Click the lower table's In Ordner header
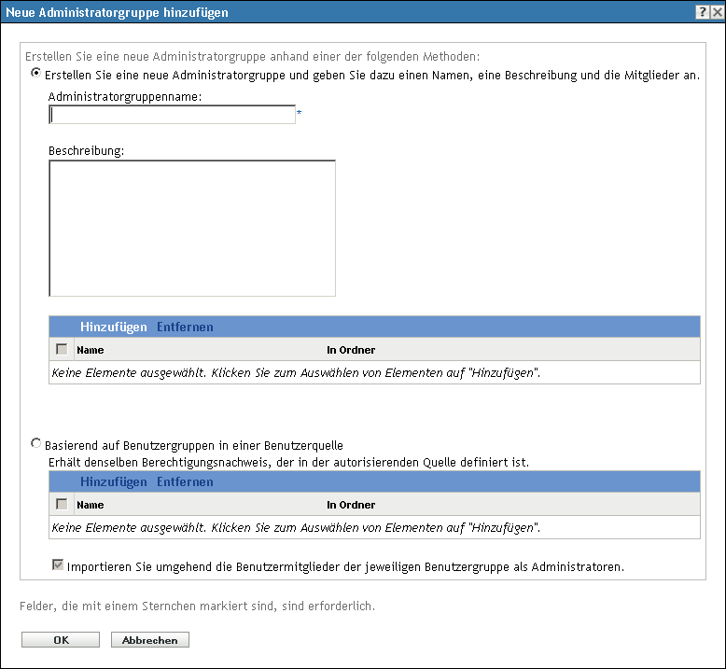Viewport: 726px width, 669px height. coord(351,505)
